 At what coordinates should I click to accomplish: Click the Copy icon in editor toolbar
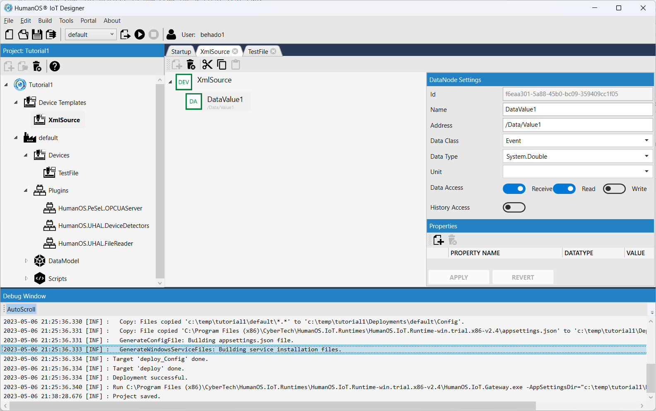(222, 65)
